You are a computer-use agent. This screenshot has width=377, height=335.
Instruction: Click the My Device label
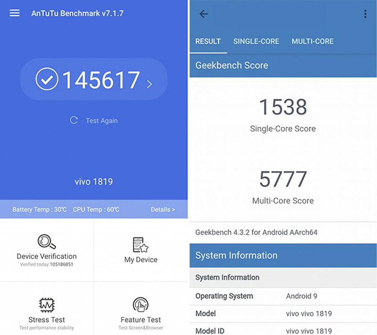click(140, 260)
